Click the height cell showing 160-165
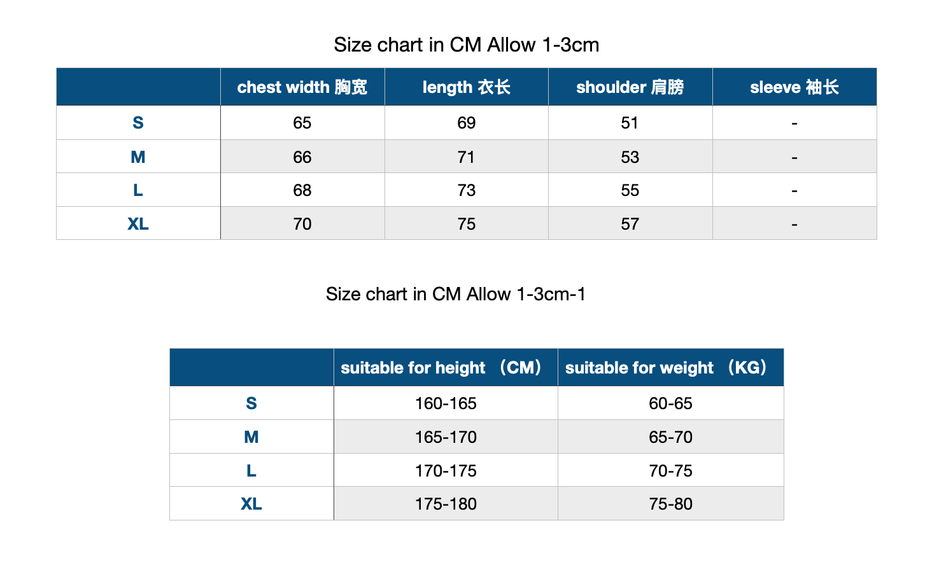Viewport: 946px width, 579px height. 446,403
